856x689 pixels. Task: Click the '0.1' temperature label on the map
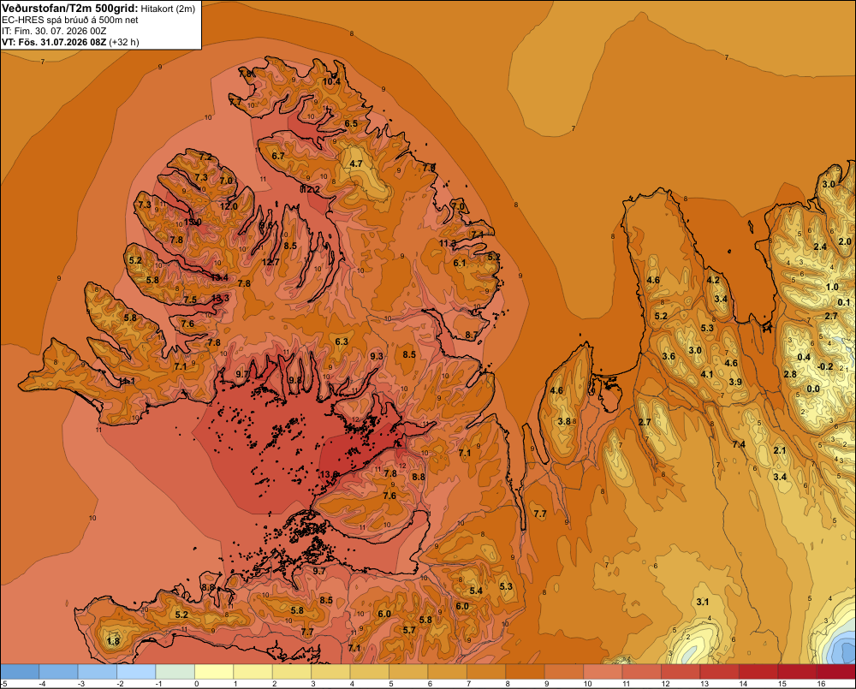point(844,302)
